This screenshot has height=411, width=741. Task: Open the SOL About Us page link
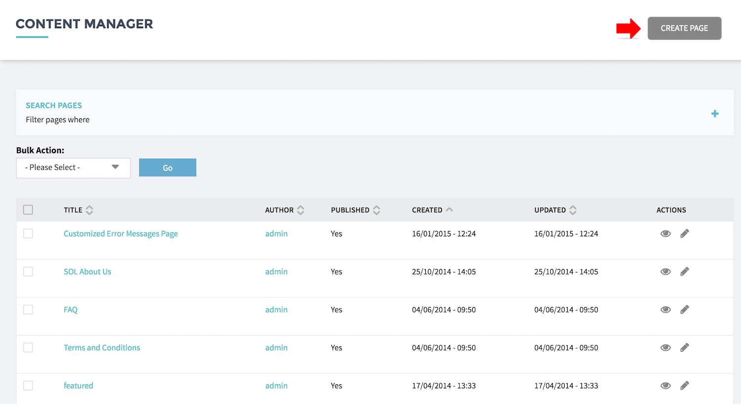pos(87,272)
